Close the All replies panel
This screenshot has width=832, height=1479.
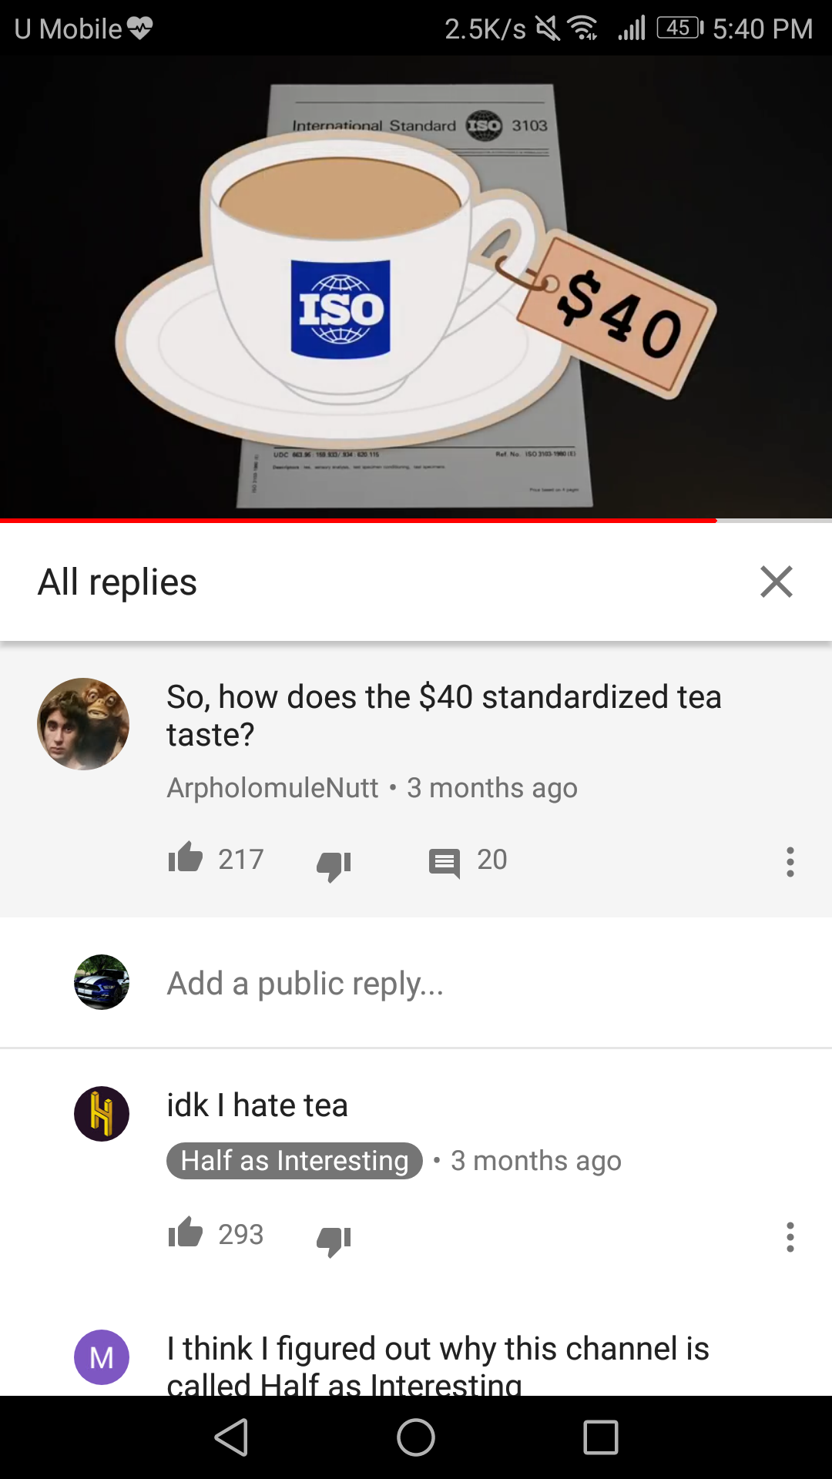point(776,582)
